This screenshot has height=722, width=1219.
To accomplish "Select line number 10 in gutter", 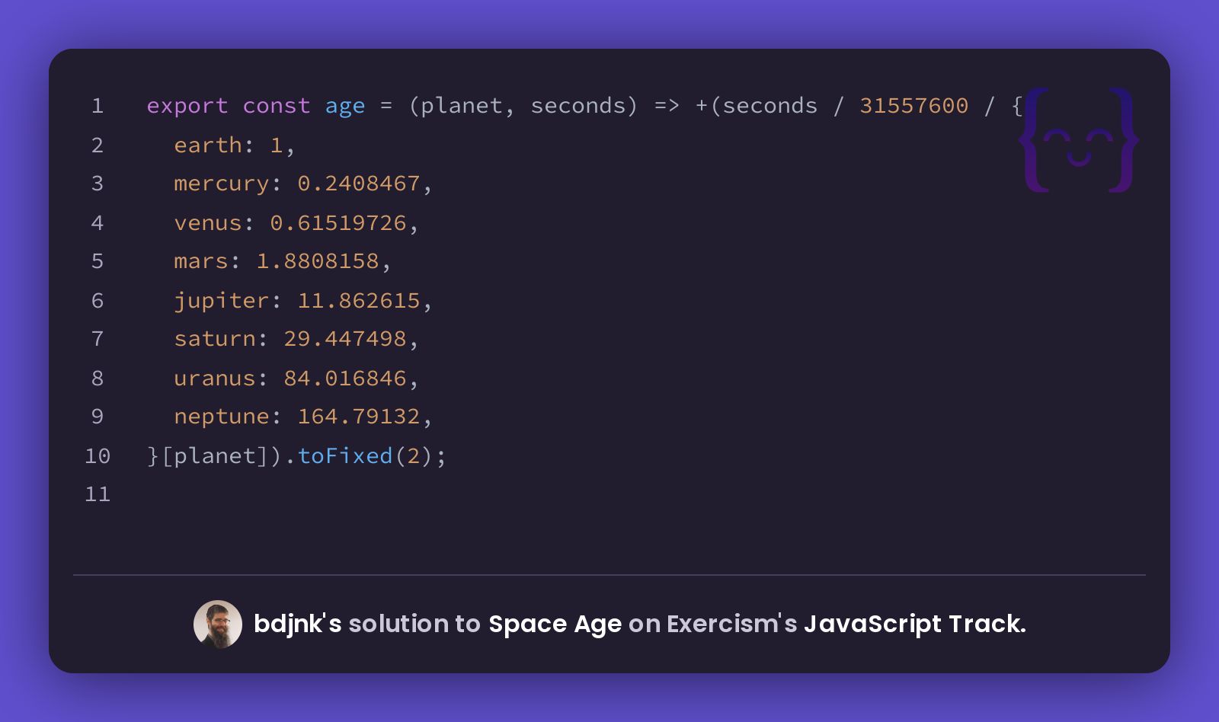I will [98, 456].
